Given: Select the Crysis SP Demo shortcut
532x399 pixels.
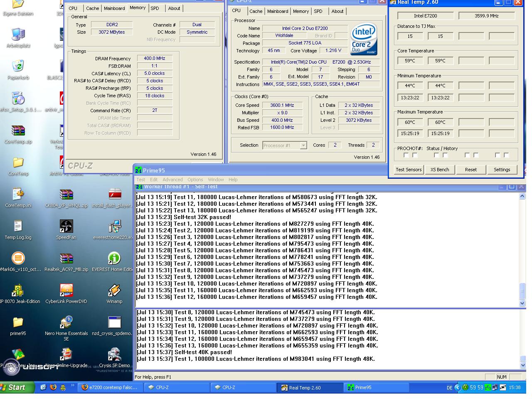Looking at the screenshot, I should tap(114, 357).
